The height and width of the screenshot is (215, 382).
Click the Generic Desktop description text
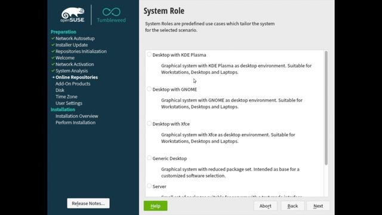coord(230,173)
